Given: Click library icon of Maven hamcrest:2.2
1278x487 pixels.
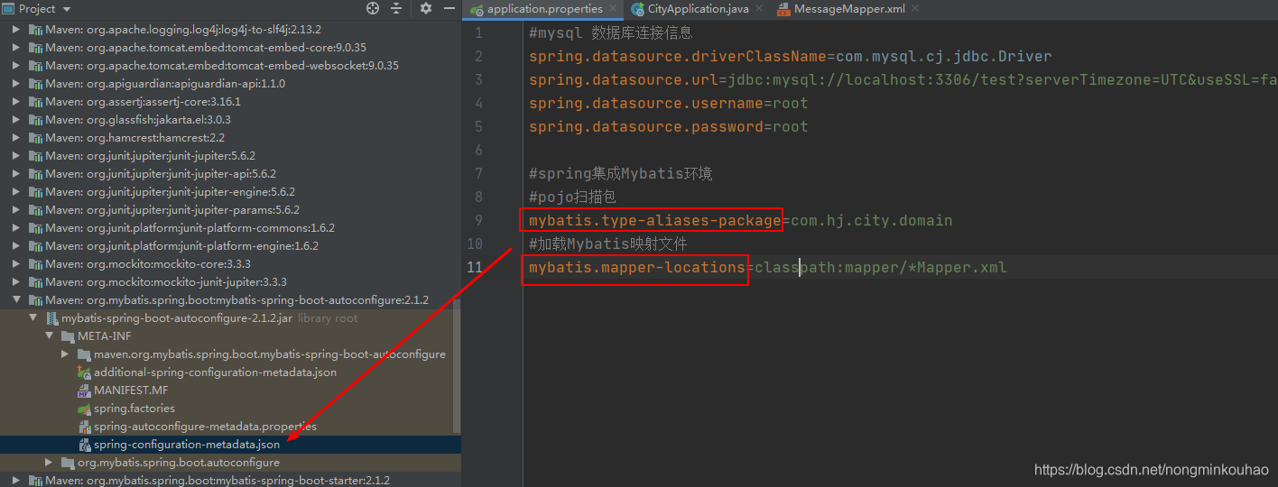Looking at the screenshot, I should click(35, 137).
